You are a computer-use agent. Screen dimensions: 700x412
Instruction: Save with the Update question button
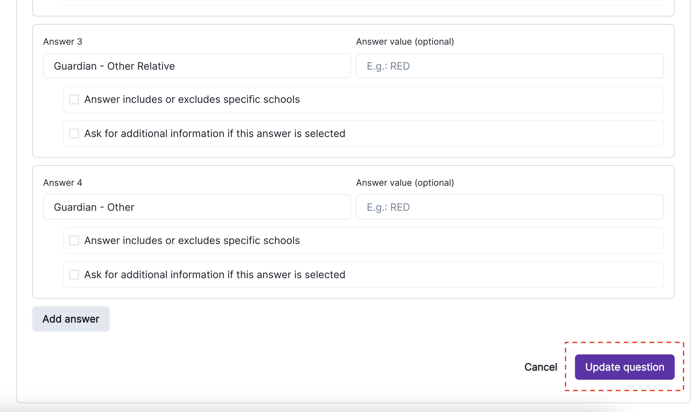[624, 367]
